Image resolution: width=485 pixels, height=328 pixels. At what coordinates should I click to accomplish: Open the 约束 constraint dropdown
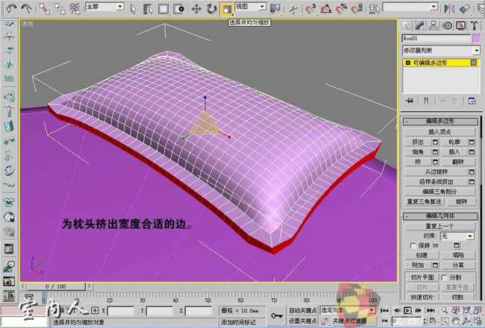457,236
